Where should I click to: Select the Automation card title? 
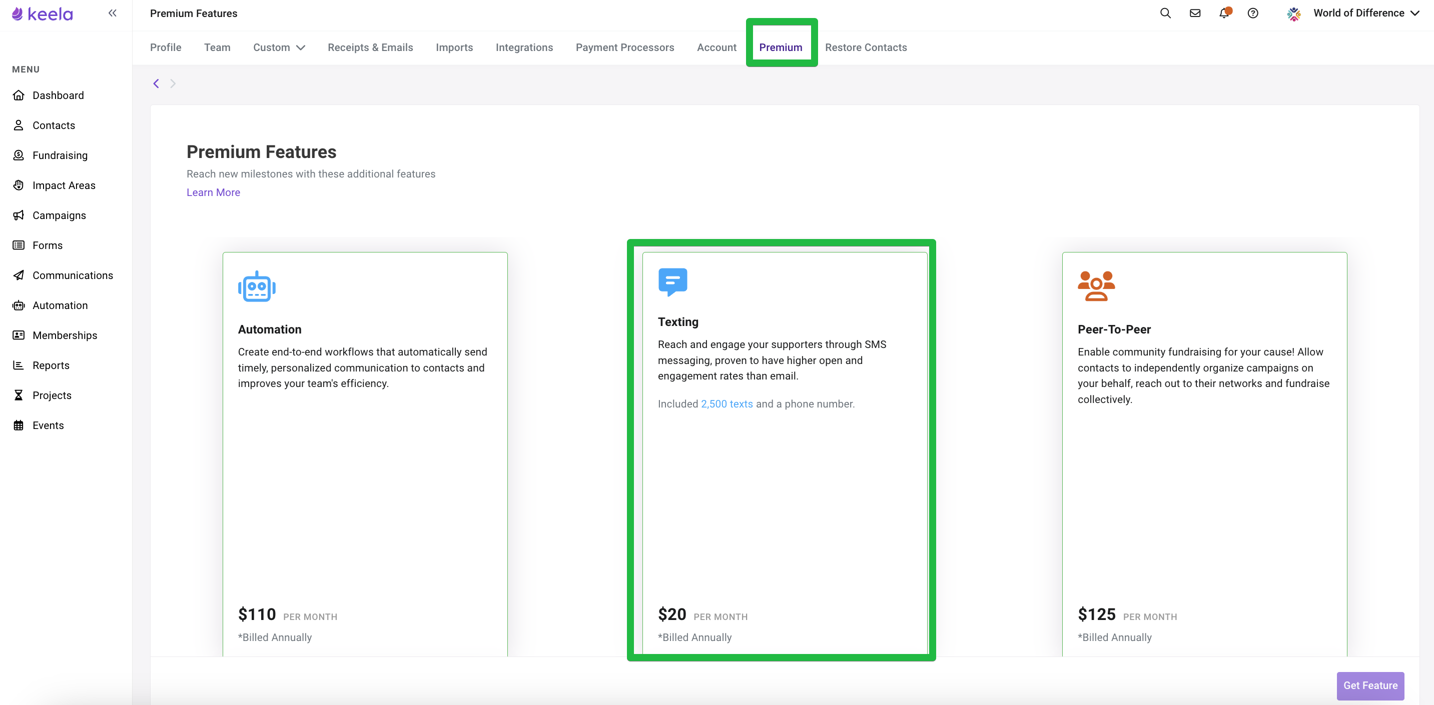click(269, 329)
